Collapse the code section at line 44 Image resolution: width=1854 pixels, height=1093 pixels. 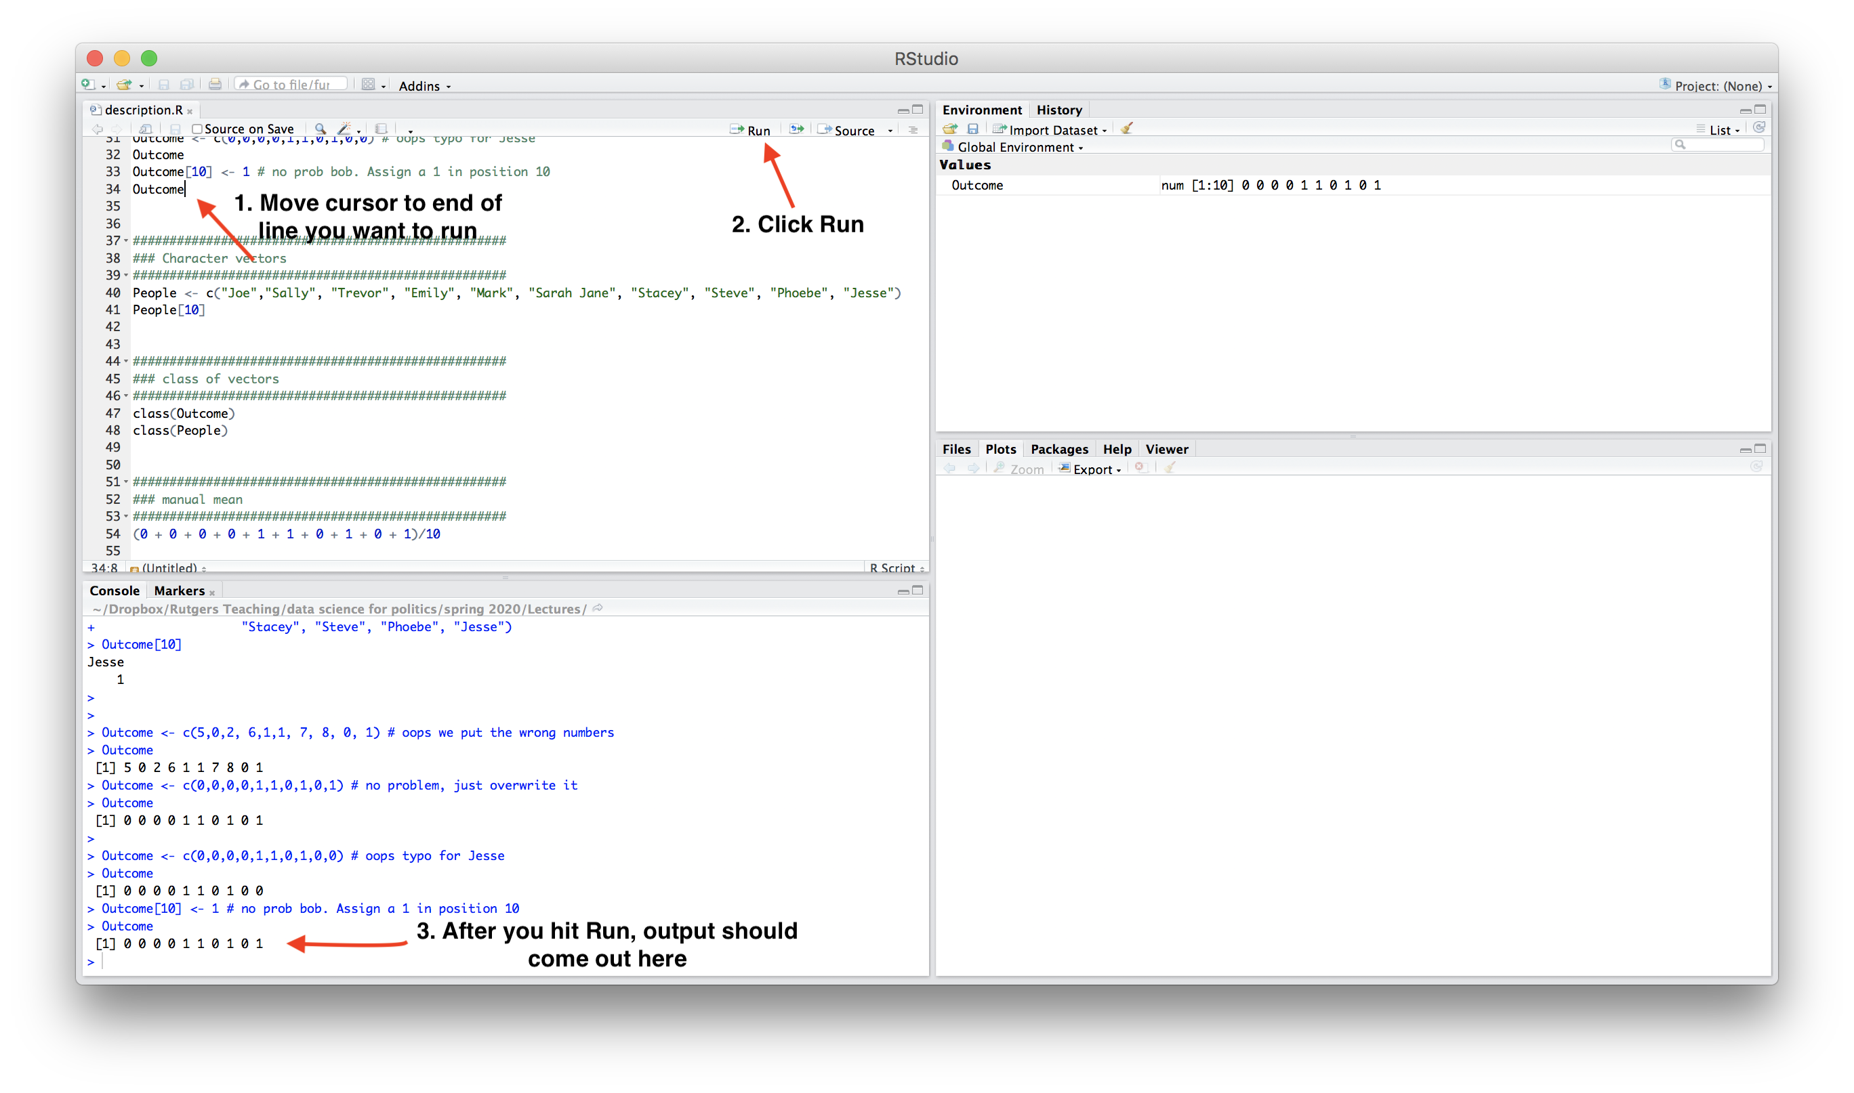126,362
